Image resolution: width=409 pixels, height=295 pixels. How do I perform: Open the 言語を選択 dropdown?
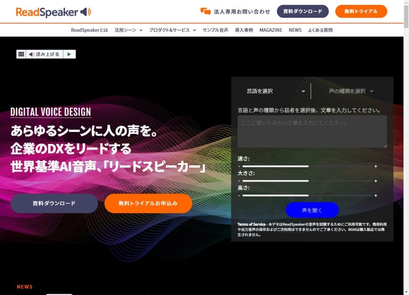click(x=276, y=91)
